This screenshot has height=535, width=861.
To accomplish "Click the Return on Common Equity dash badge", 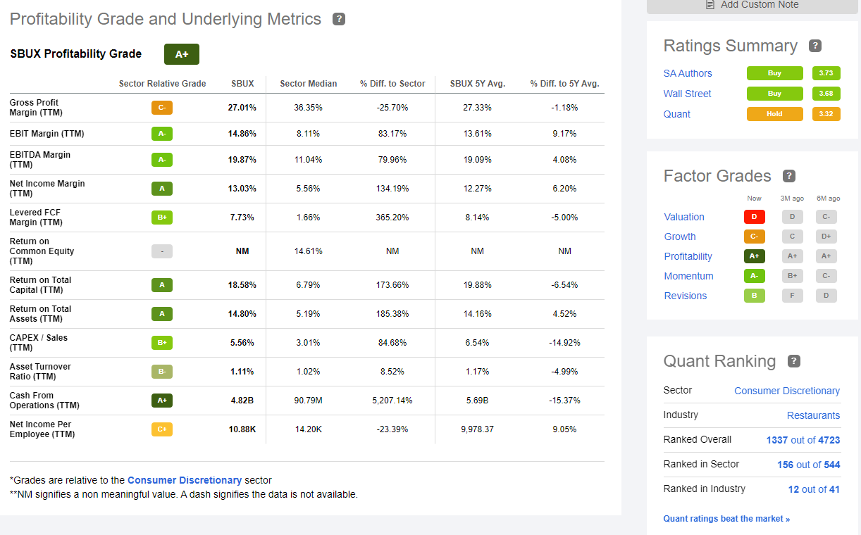I will (162, 251).
